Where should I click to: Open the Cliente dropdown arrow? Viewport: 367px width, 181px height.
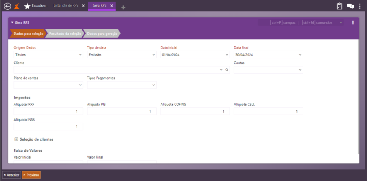pos(221,70)
